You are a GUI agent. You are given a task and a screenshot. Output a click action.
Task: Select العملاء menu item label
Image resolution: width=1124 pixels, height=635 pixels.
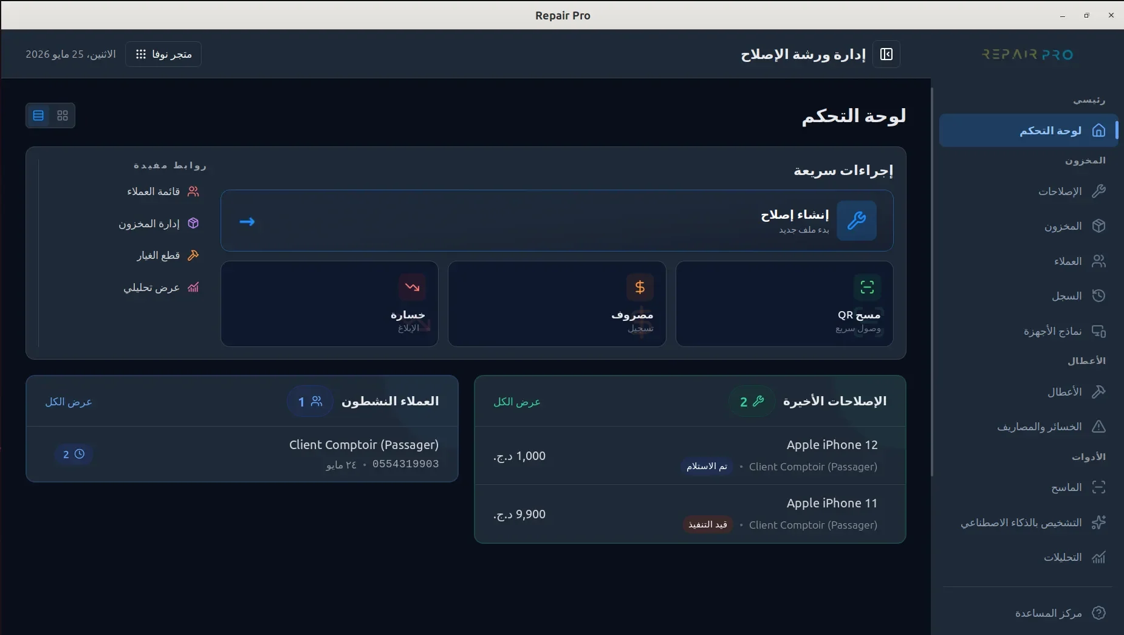click(x=1068, y=261)
